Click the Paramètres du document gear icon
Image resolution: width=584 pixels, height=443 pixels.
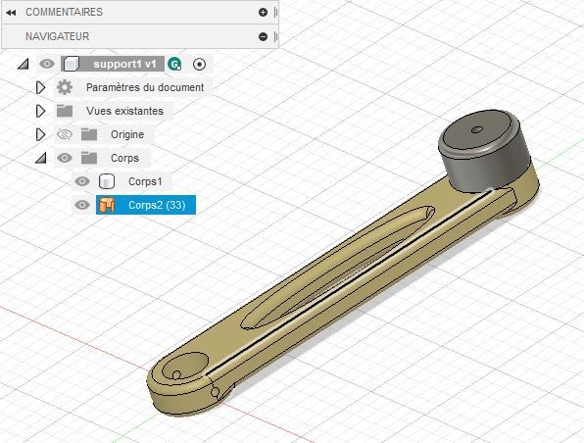pyautogui.click(x=65, y=87)
